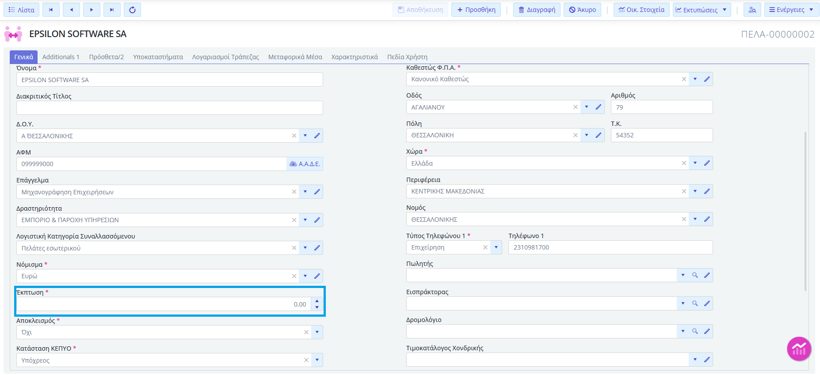Edit Λογιστική Κατηγορία with pencil icon

pos(317,248)
